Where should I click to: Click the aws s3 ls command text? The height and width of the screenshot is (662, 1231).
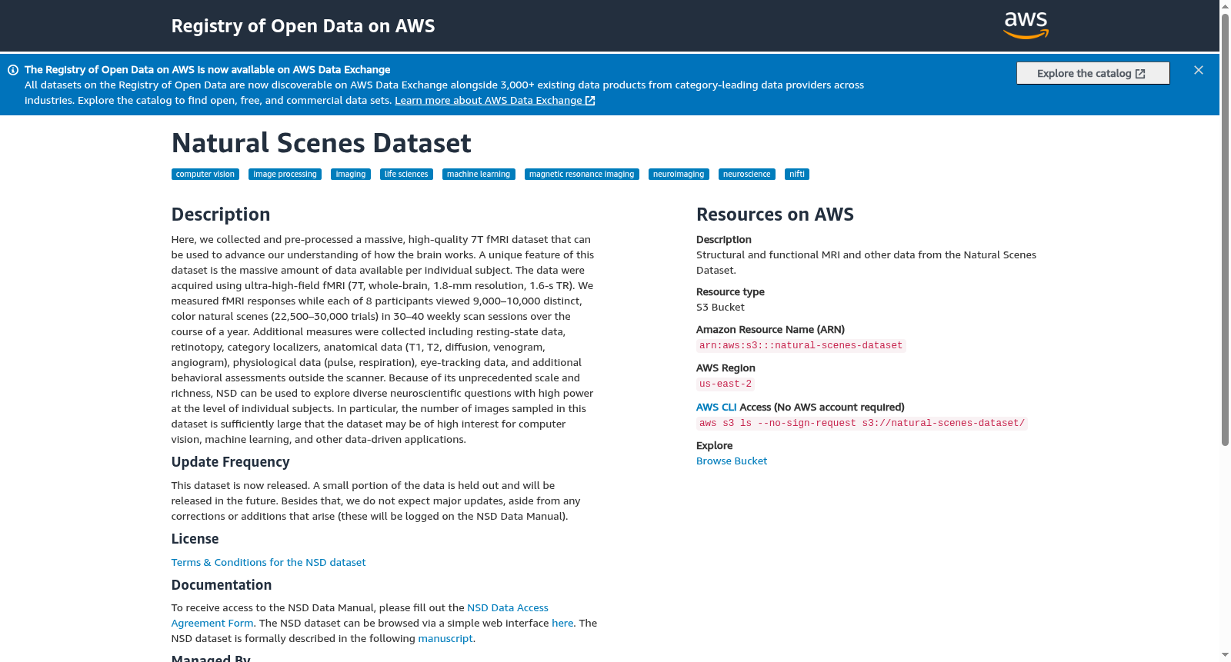pos(862,424)
